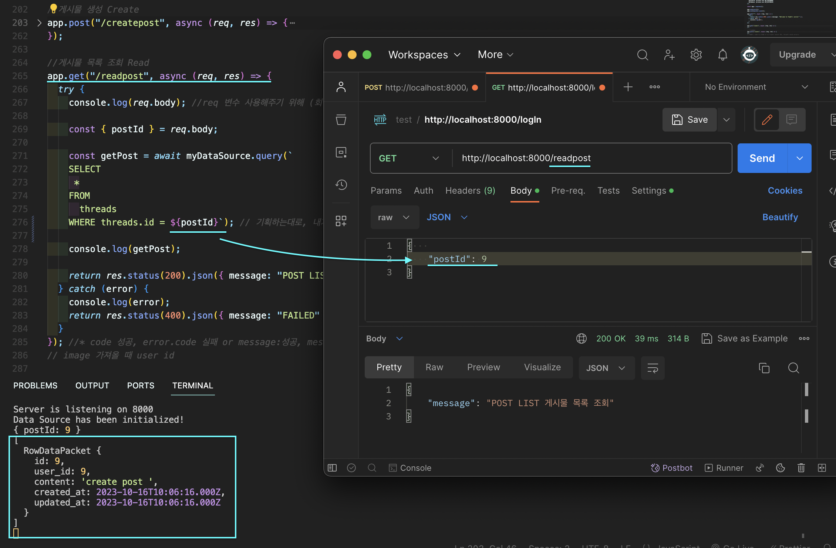Toggle the footer sidebar panel icon

pos(332,468)
